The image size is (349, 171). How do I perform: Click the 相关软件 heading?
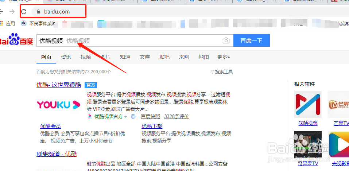305,84
